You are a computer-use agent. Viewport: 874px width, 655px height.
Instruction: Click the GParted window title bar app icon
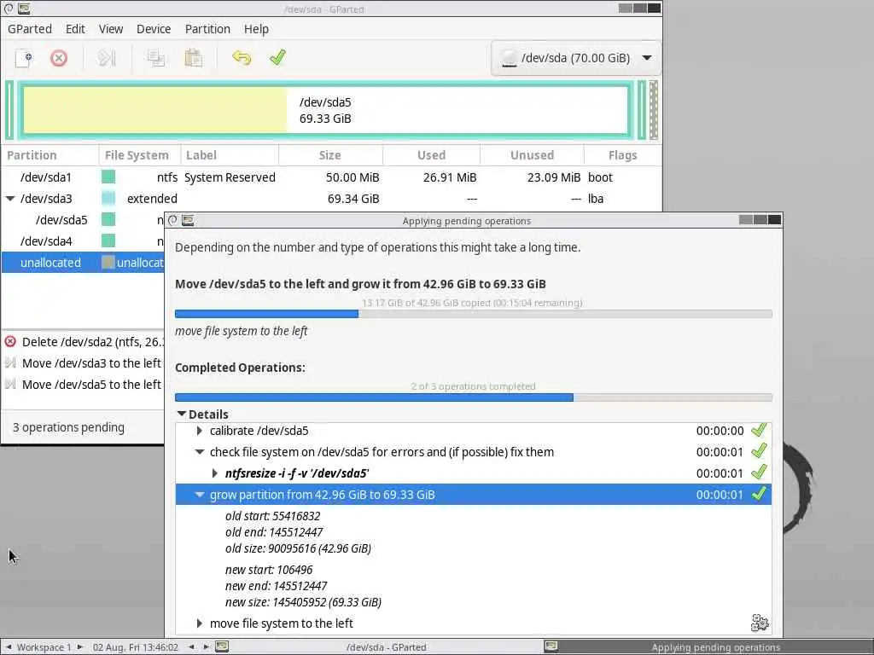pyautogui.click(x=24, y=9)
